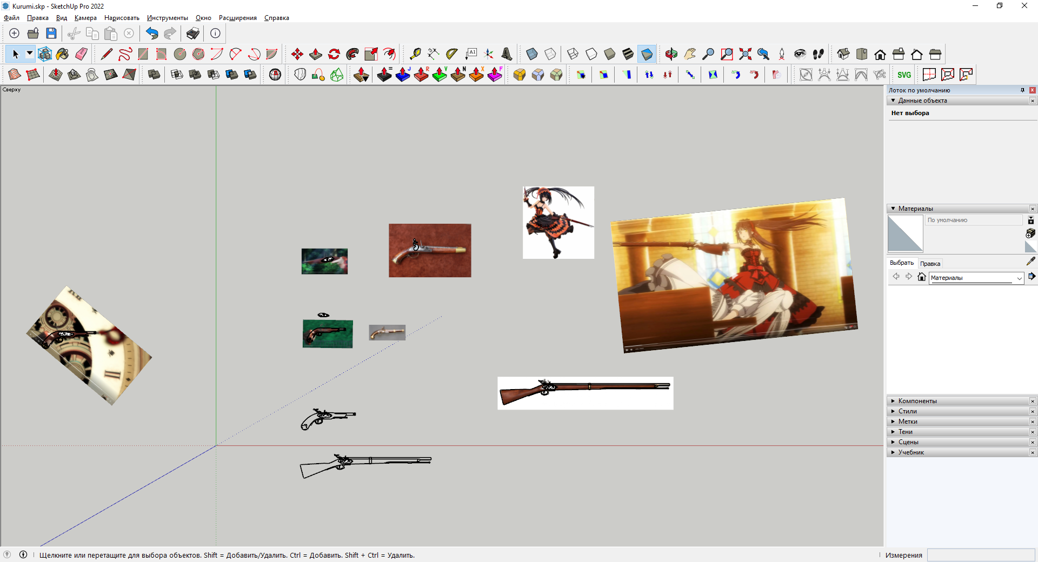Click the Make Component icon
Image resolution: width=1038 pixels, height=562 pixels.
(45, 54)
